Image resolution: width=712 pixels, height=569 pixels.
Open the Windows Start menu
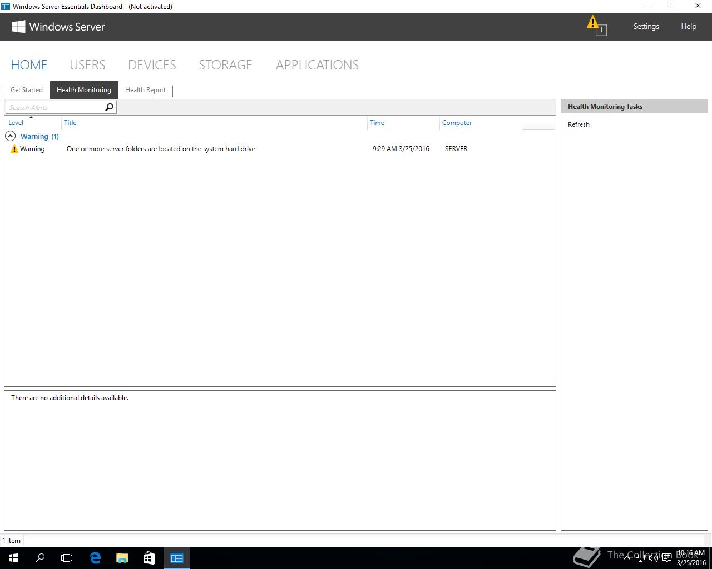tap(13, 558)
